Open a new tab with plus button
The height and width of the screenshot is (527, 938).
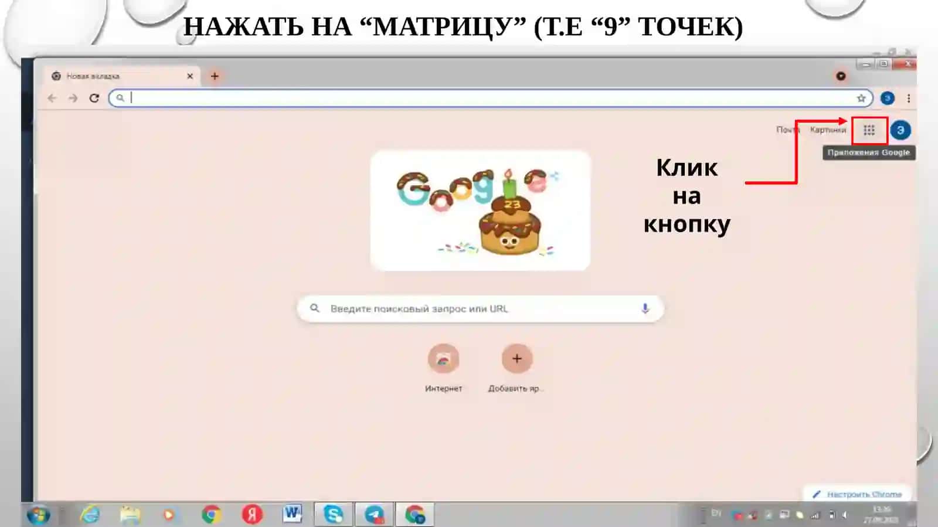pyautogui.click(x=215, y=76)
